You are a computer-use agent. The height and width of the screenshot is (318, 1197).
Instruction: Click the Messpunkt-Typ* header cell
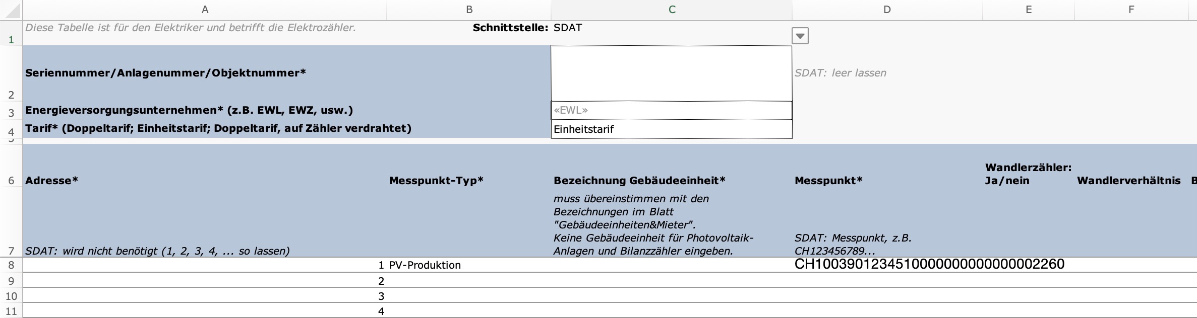(469, 181)
